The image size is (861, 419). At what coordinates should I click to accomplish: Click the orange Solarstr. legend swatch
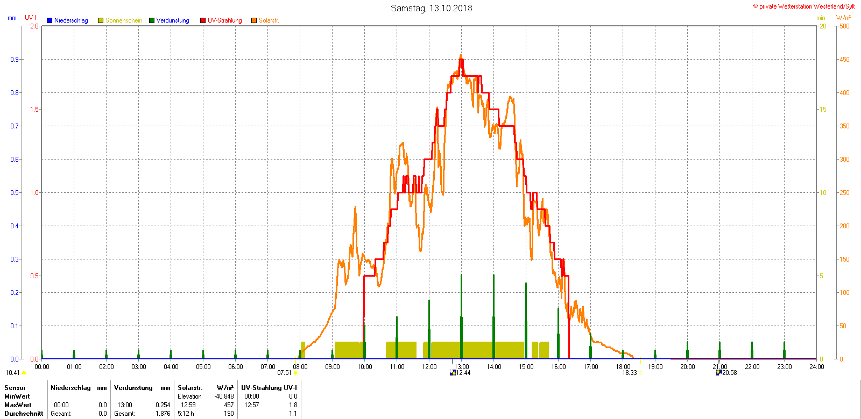click(254, 20)
